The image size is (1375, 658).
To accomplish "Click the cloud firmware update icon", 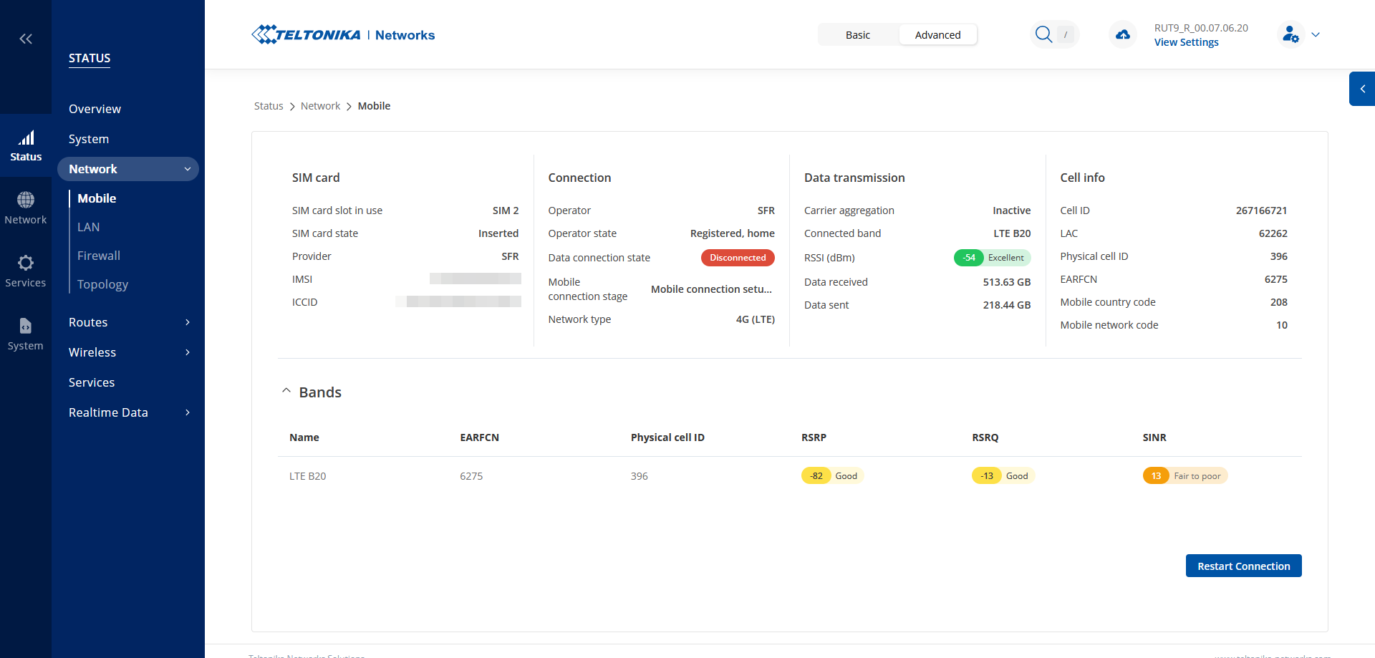I will 1123,34.
